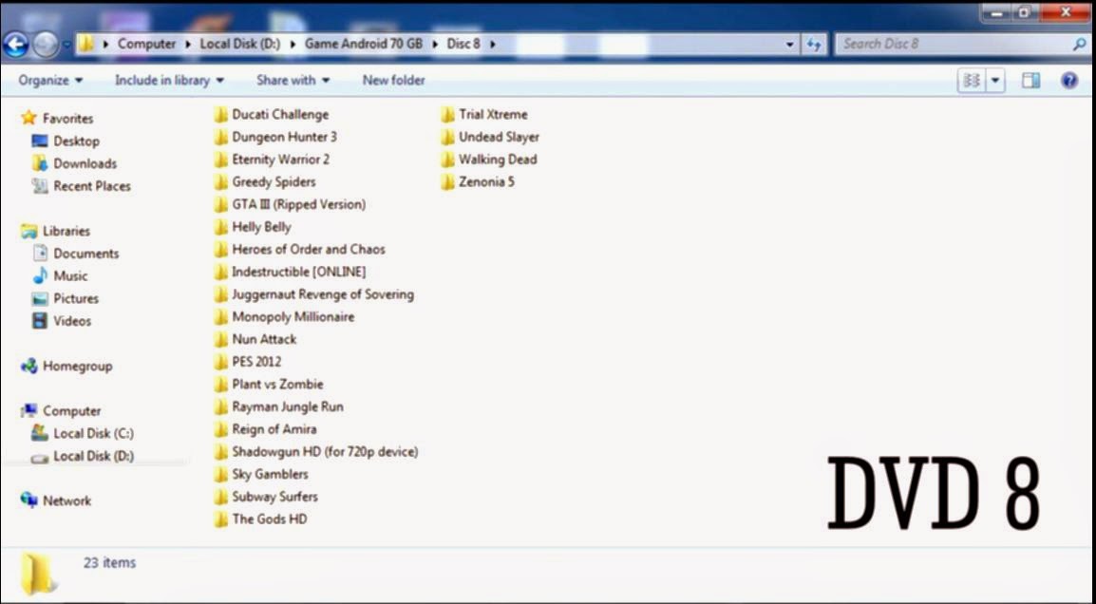
Task: Navigate to Local Disk (D:) breadcrumb
Action: click(x=239, y=44)
